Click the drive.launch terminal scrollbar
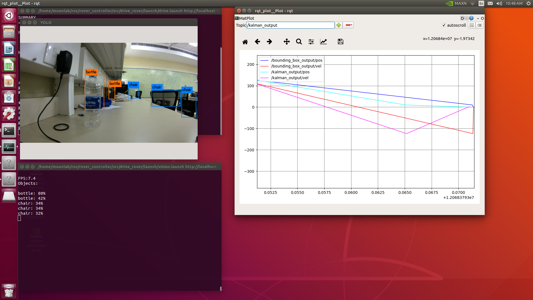Viewport: 533px width, 300px height. pos(221,91)
